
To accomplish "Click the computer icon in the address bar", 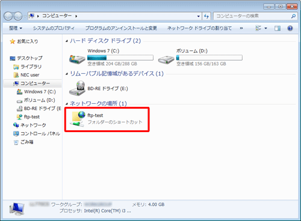I will (31, 16).
